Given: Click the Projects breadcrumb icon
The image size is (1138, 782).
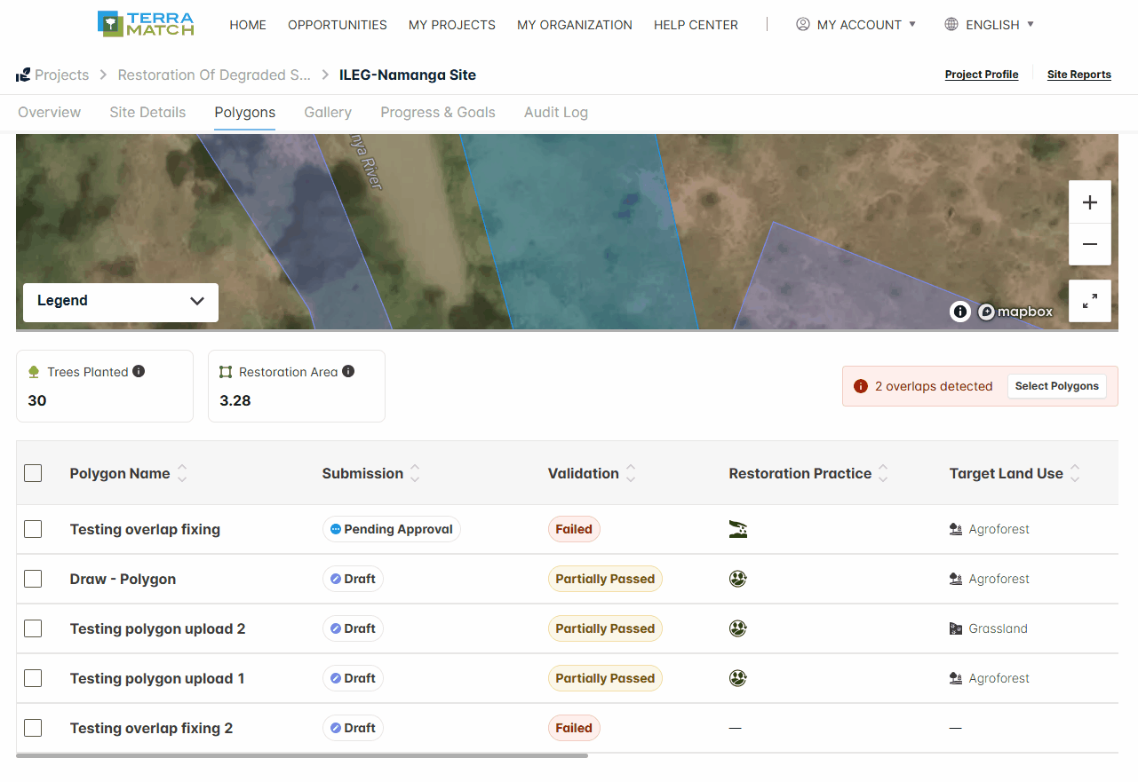Looking at the screenshot, I should (x=23, y=75).
